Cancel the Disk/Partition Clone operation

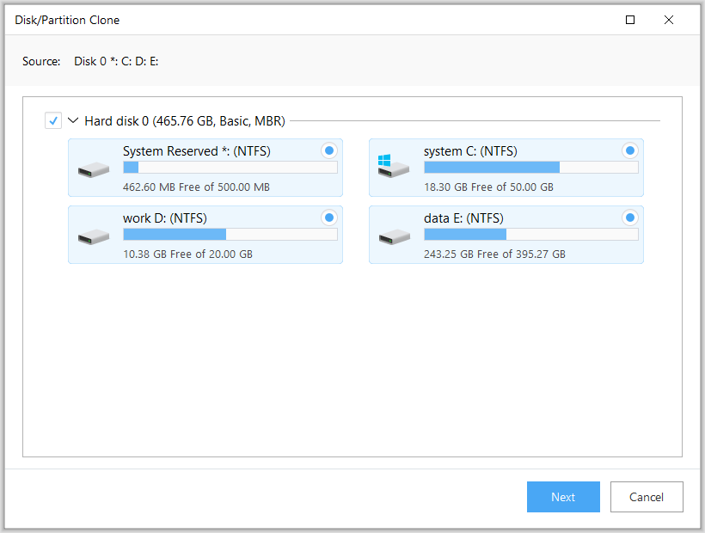point(647,497)
